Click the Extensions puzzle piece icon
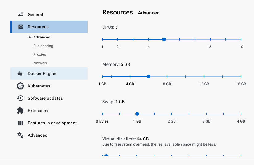The height and width of the screenshot is (165, 254). (20, 111)
